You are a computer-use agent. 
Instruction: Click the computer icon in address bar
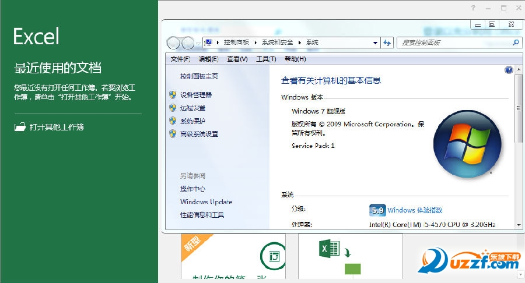coord(208,43)
